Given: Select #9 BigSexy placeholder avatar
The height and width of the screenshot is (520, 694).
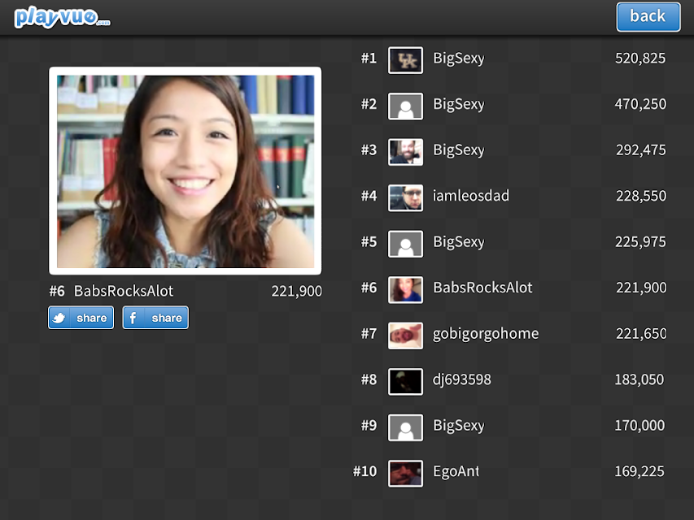Looking at the screenshot, I should pyautogui.click(x=405, y=427).
